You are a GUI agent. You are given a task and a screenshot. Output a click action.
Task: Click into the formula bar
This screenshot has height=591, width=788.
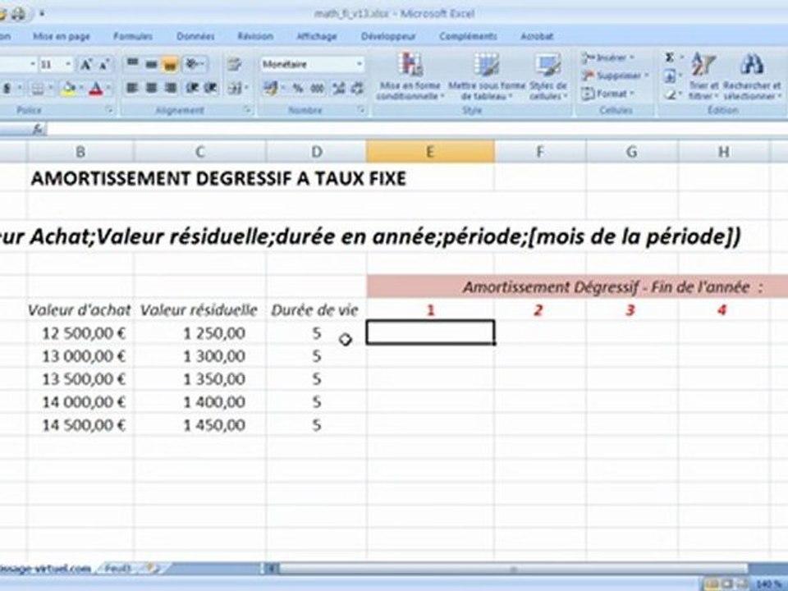(417, 130)
